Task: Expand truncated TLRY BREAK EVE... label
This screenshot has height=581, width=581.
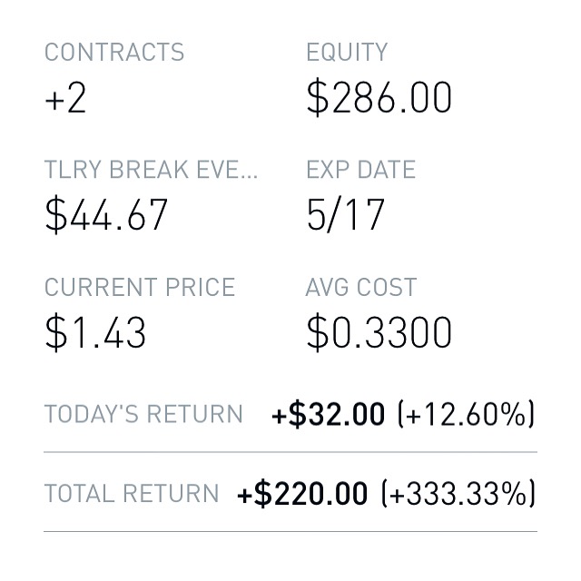Action: [151, 170]
